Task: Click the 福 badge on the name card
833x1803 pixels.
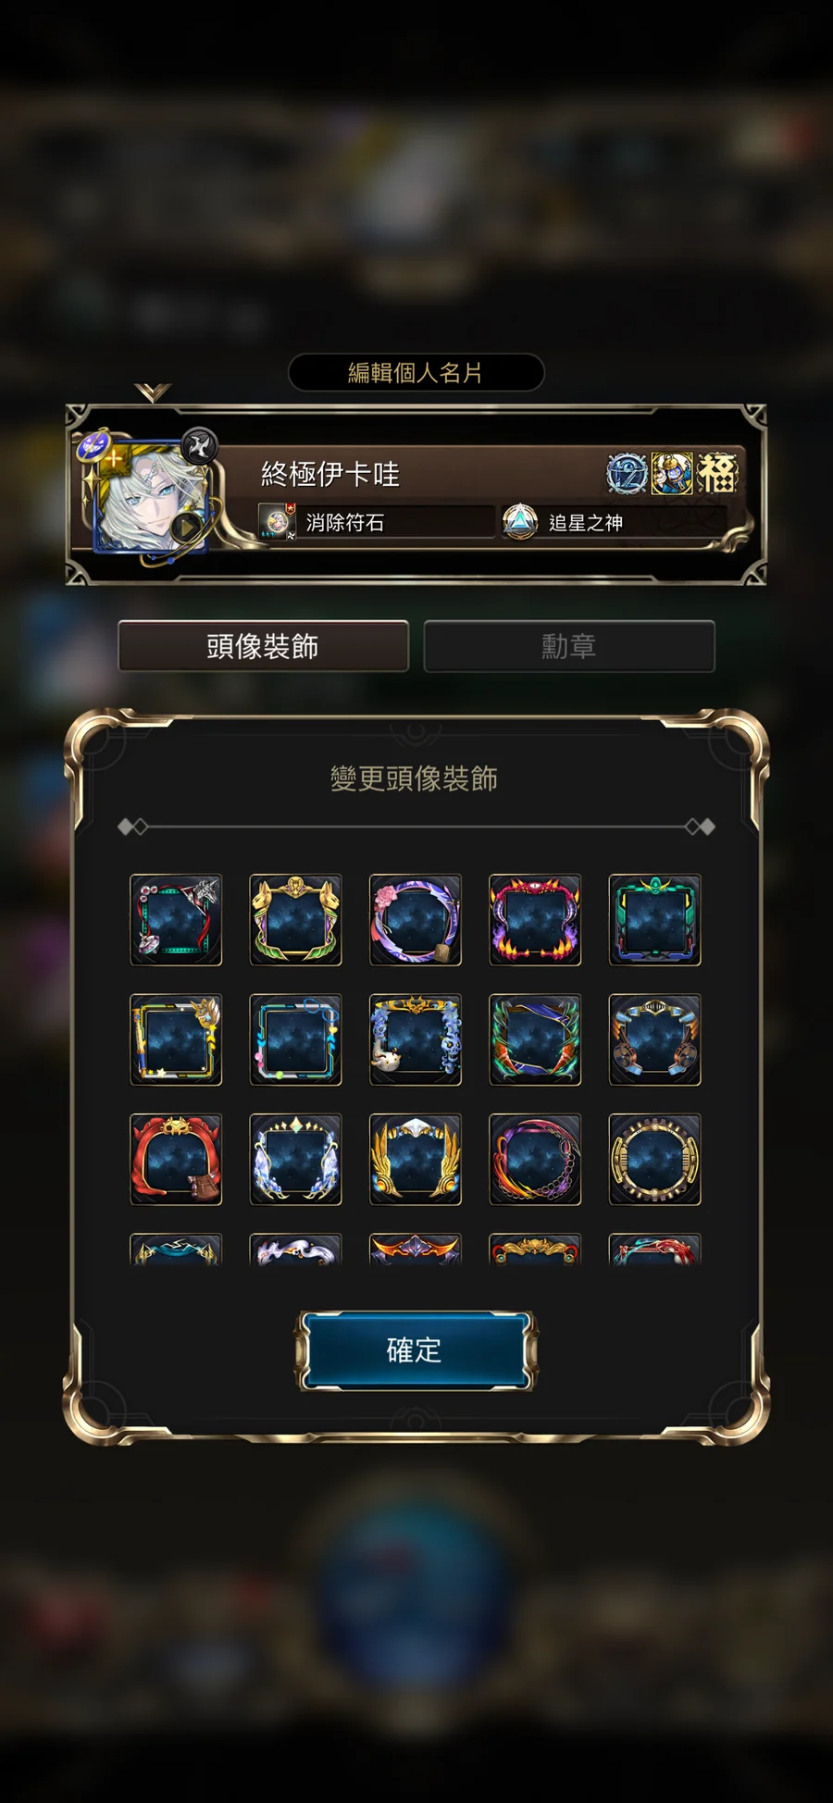Action: 717,474
